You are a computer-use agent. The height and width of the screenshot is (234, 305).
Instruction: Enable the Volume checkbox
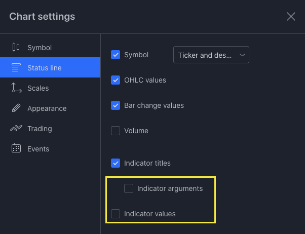click(x=116, y=131)
